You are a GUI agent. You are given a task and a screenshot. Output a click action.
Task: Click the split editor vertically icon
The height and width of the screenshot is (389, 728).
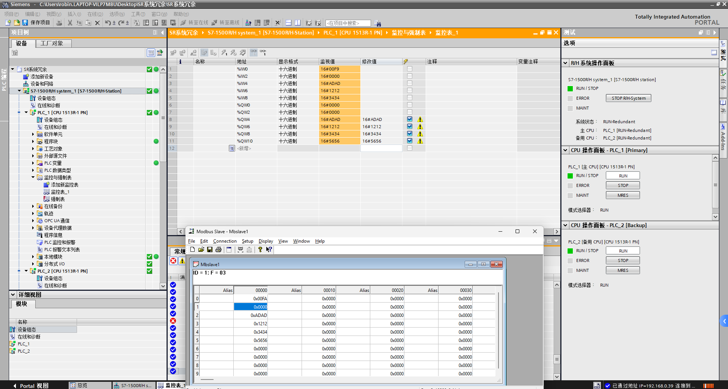pyautogui.click(x=298, y=23)
